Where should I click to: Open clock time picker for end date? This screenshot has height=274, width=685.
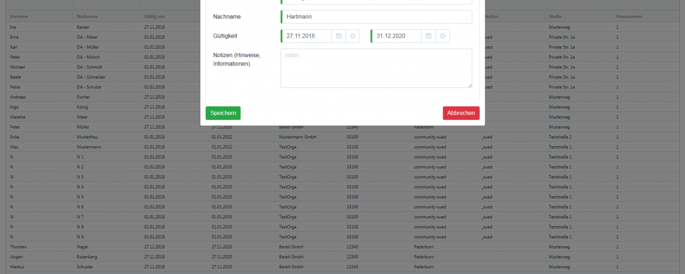[x=442, y=36]
